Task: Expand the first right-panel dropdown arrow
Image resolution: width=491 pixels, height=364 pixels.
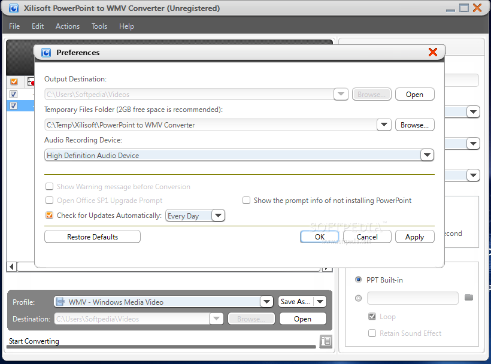Action: click(x=473, y=112)
